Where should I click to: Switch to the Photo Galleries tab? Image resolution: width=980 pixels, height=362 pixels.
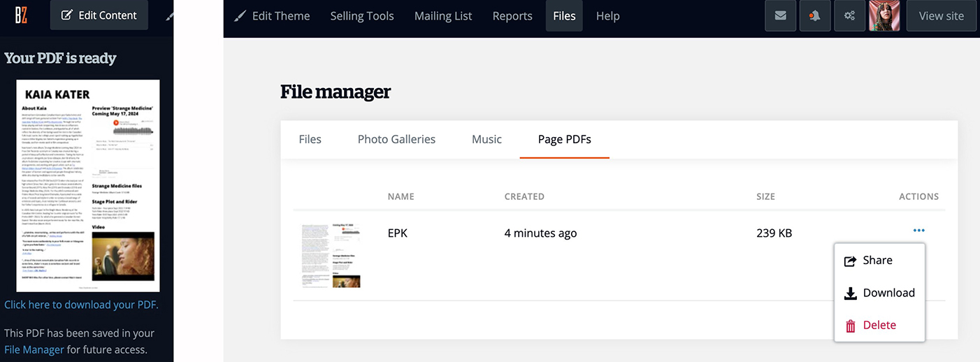click(x=396, y=139)
